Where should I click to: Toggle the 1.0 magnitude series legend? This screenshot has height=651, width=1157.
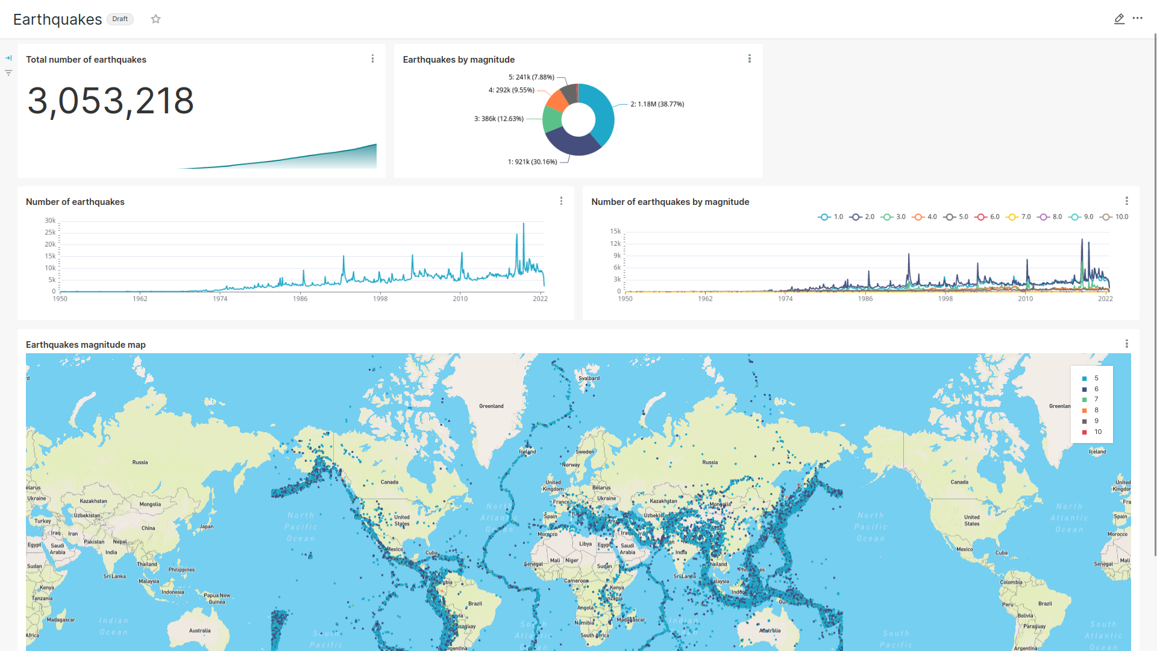pyautogui.click(x=831, y=217)
